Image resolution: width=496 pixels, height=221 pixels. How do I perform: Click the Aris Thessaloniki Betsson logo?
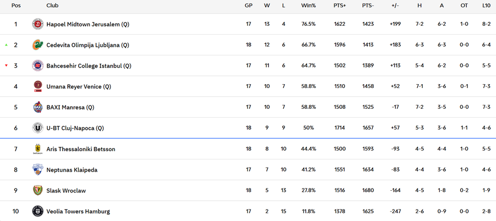(x=38, y=149)
